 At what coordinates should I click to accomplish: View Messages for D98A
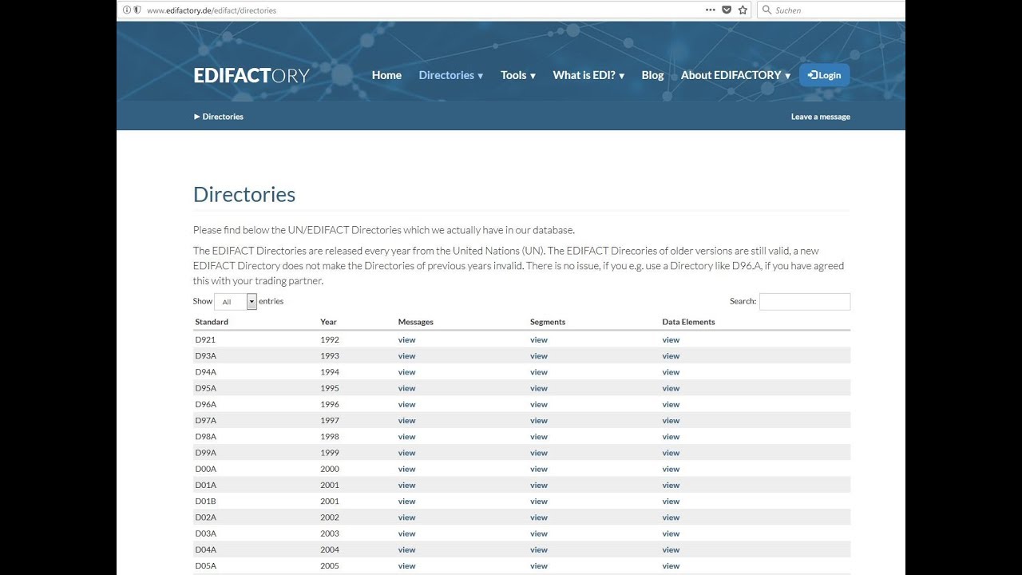point(406,437)
